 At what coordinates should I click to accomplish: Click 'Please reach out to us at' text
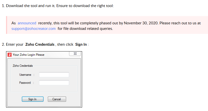tap(180, 23)
